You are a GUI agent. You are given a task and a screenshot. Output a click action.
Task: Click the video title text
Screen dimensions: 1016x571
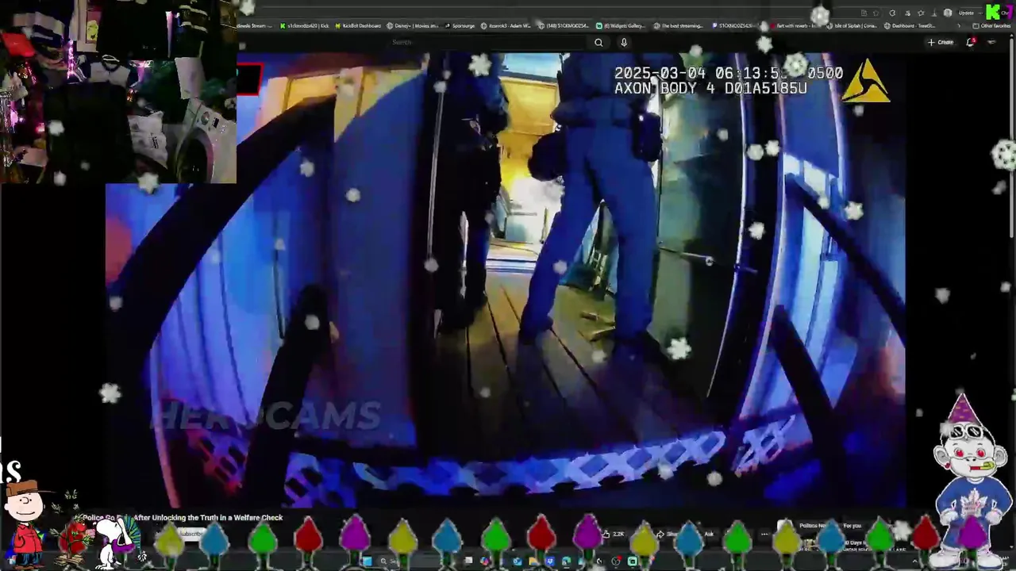click(x=183, y=518)
